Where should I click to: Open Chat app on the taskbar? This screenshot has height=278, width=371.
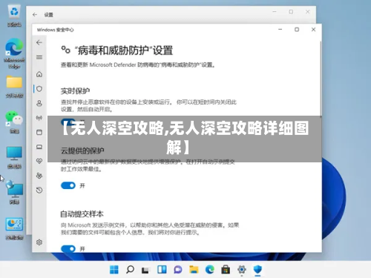[177, 270]
